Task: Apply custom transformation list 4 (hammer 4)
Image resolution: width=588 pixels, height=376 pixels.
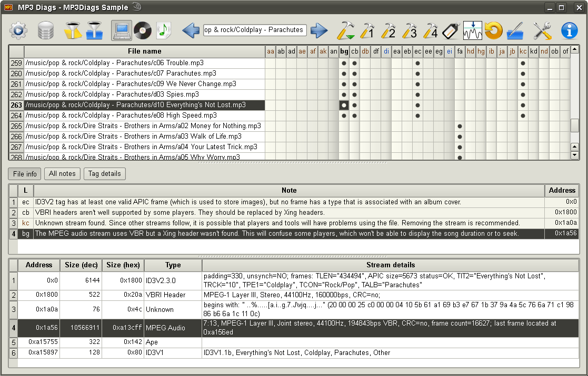Action: [x=432, y=30]
